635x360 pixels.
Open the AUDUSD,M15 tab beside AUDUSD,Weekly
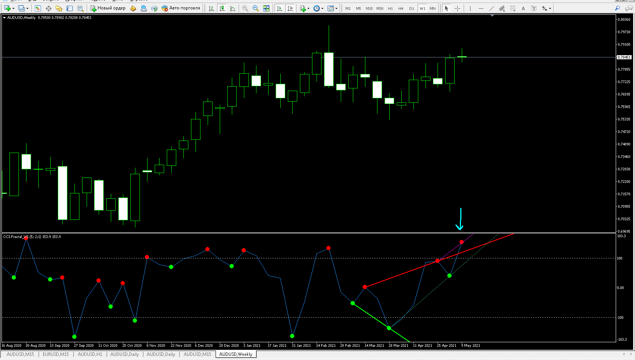197,354
